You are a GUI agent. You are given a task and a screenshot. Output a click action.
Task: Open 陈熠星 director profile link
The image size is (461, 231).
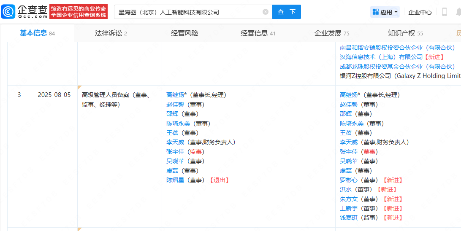click(175, 180)
